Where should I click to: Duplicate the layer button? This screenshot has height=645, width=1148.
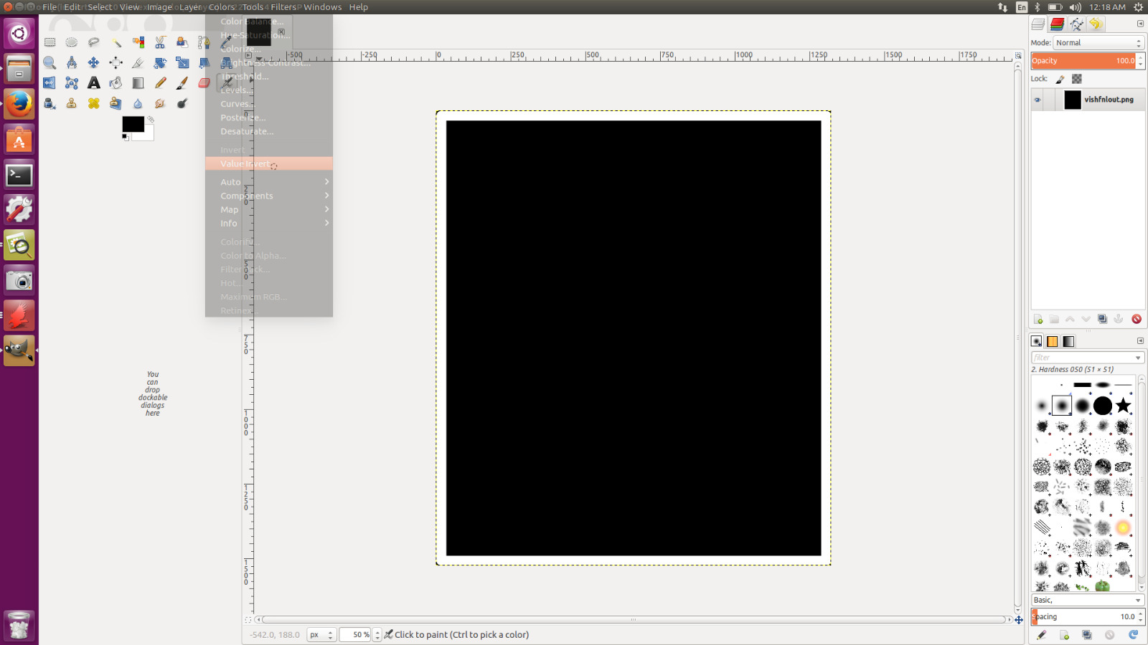point(1103,319)
